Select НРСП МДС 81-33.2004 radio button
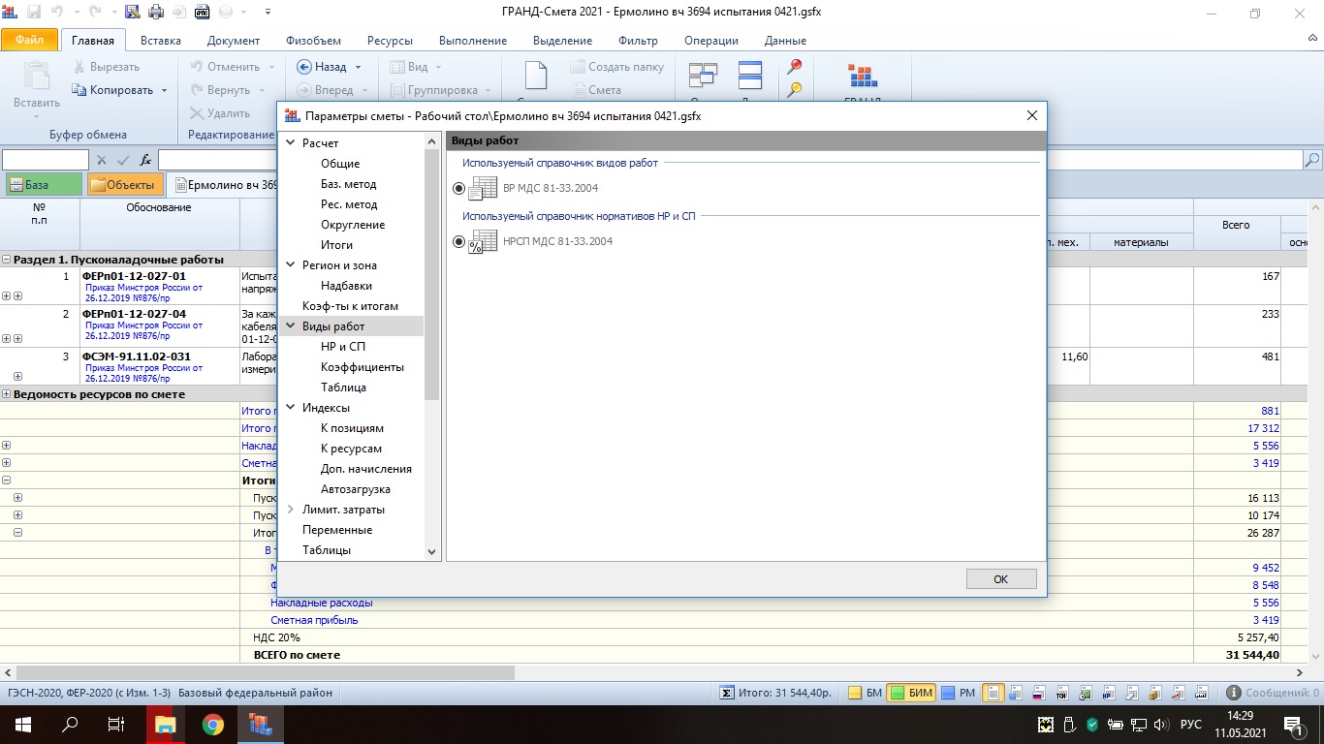The width and height of the screenshot is (1324, 744). click(459, 241)
